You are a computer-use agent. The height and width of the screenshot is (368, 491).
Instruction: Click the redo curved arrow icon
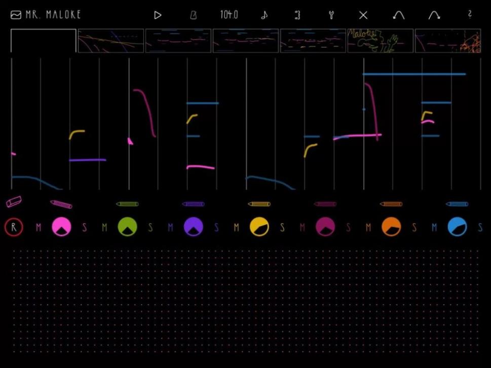(x=434, y=15)
